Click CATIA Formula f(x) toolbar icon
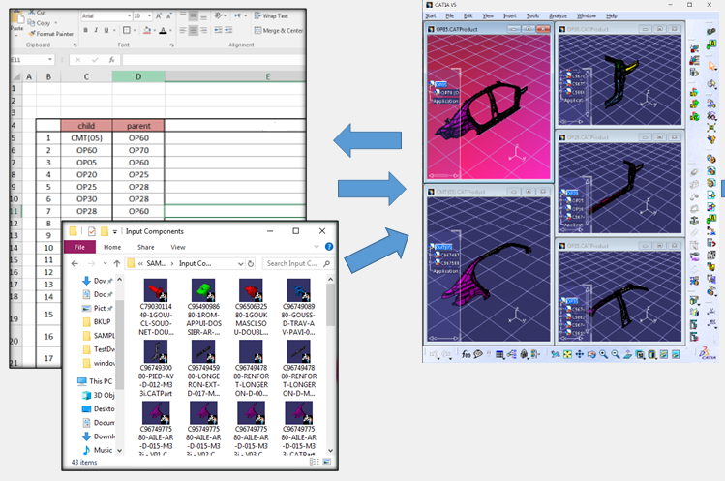Screen dimensions: 725x481 tap(467, 354)
